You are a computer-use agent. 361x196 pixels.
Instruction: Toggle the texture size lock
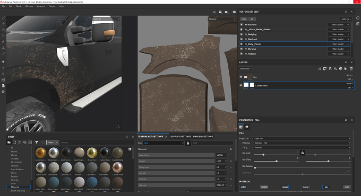coord(188,143)
